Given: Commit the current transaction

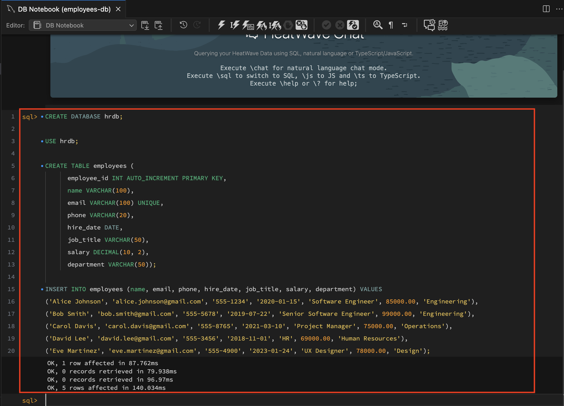Looking at the screenshot, I should [326, 25].
